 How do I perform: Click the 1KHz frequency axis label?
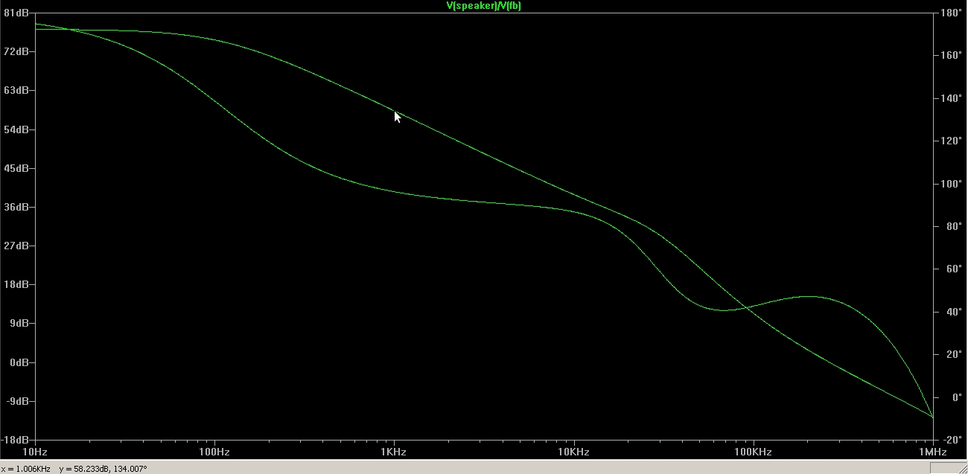394,452
